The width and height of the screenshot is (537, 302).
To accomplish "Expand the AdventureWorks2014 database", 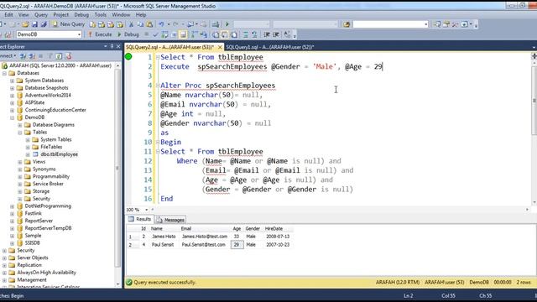I will tap(13, 95).
